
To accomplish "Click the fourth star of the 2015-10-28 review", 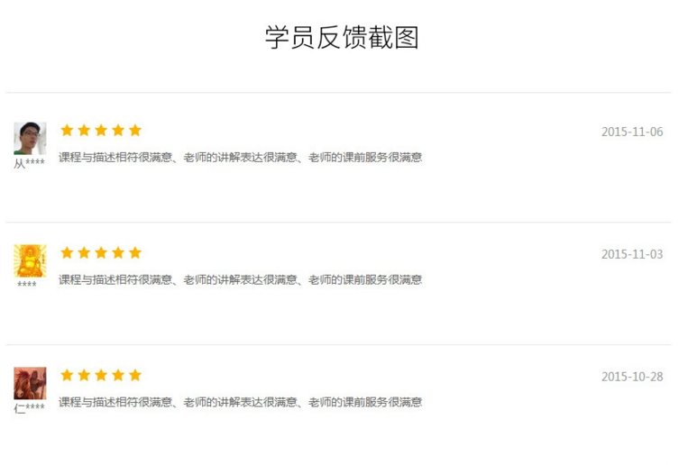I will [x=118, y=375].
